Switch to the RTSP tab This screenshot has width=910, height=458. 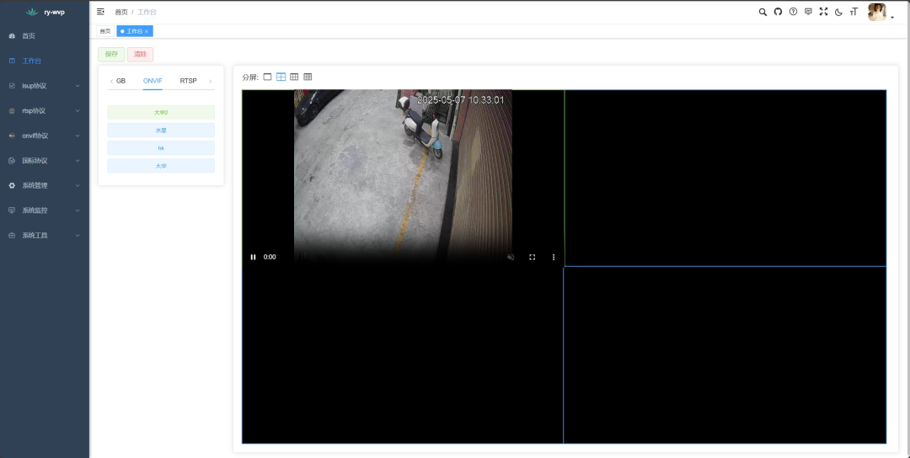point(188,81)
